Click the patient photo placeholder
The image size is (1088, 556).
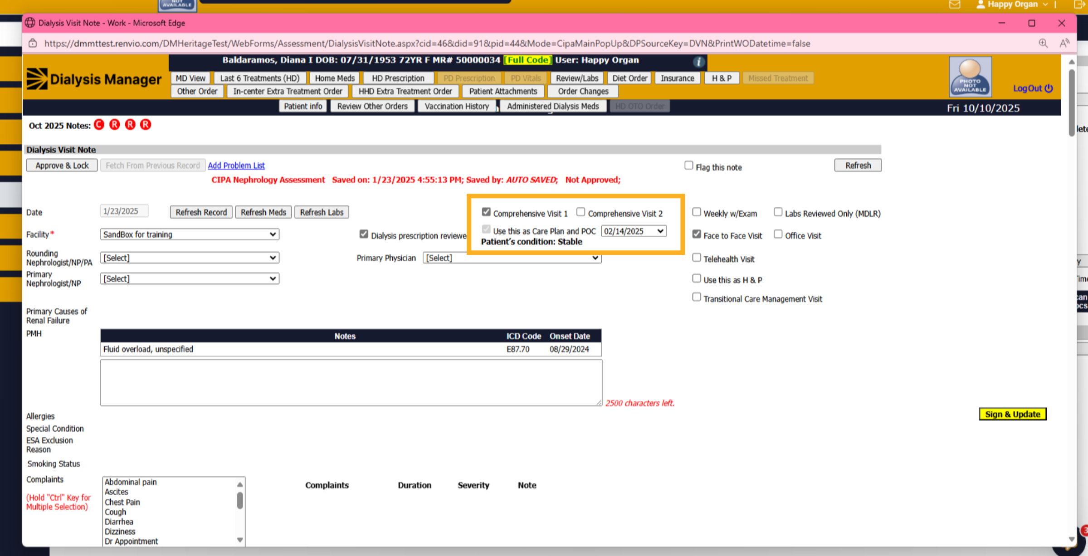click(970, 76)
